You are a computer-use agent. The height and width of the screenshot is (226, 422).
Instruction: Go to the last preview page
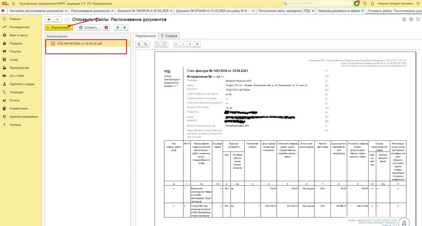tap(197, 44)
